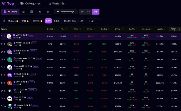Image resolution: width=181 pixels, height=111 pixels.
Task: Sort by 24h Makers column
Action: click(x=147, y=29)
